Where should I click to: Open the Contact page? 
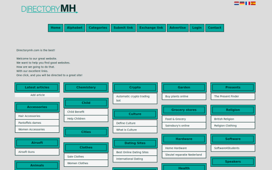click(x=214, y=28)
